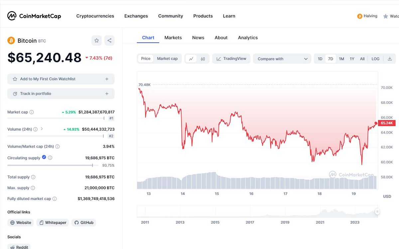The height and width of the screenshot is (249, 399).
Task: Open the Chart tab
Action: (x=148, y=38)
